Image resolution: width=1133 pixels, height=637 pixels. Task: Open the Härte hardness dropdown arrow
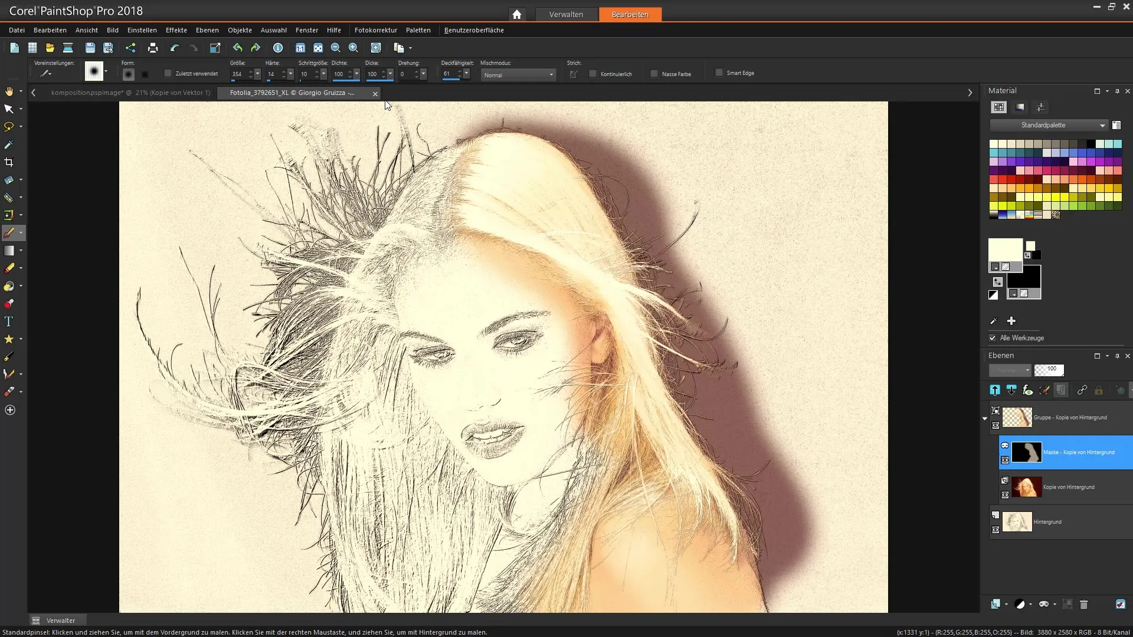tap(290, 74)
